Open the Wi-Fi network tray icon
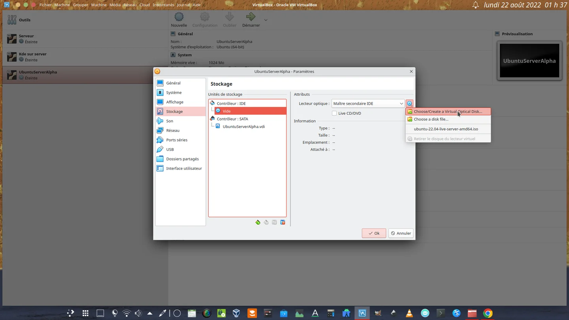 tap(126, 313)
